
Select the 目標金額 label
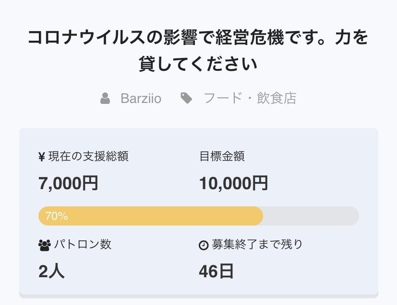pyautogui.click(x=222, y=157)
